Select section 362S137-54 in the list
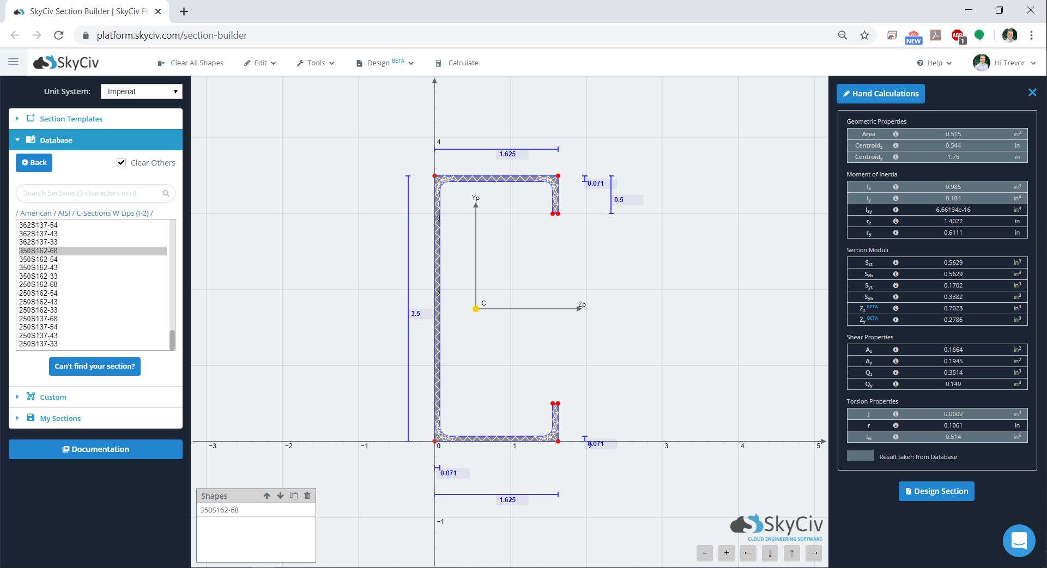1047x568 pixels. (93, 225)
